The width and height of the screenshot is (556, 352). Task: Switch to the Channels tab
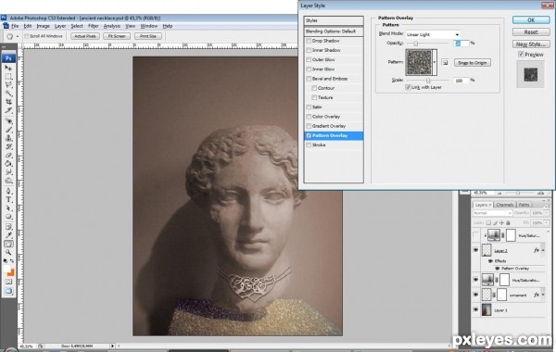click(x=505, y=205)
